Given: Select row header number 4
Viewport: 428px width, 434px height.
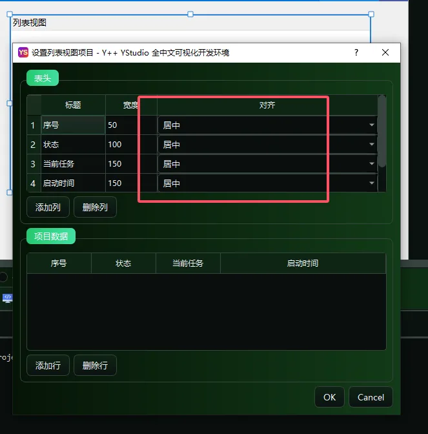Looking at the screenshot, I should point(33,183).
